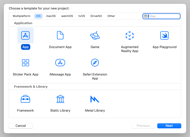Screen dimensions: 190x137
Task: Switch to the Other tab
Action: 111,16
